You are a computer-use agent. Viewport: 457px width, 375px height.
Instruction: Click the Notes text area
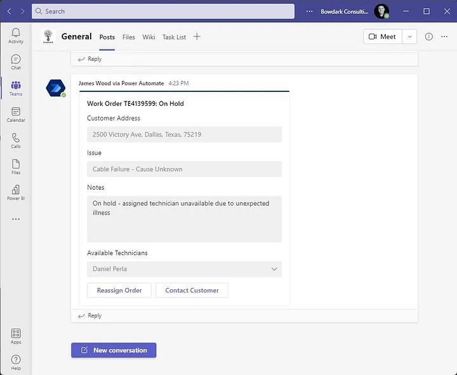click(x=184, y=219)
